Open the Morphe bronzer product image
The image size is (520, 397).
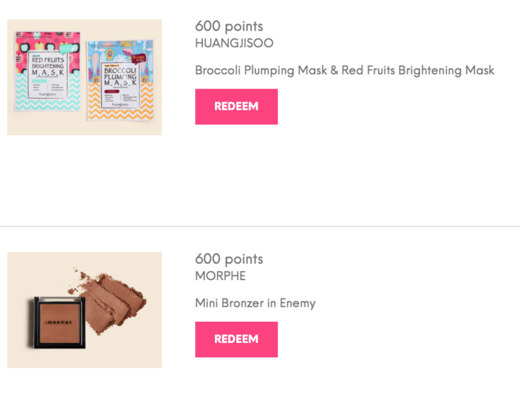[84, 310]
